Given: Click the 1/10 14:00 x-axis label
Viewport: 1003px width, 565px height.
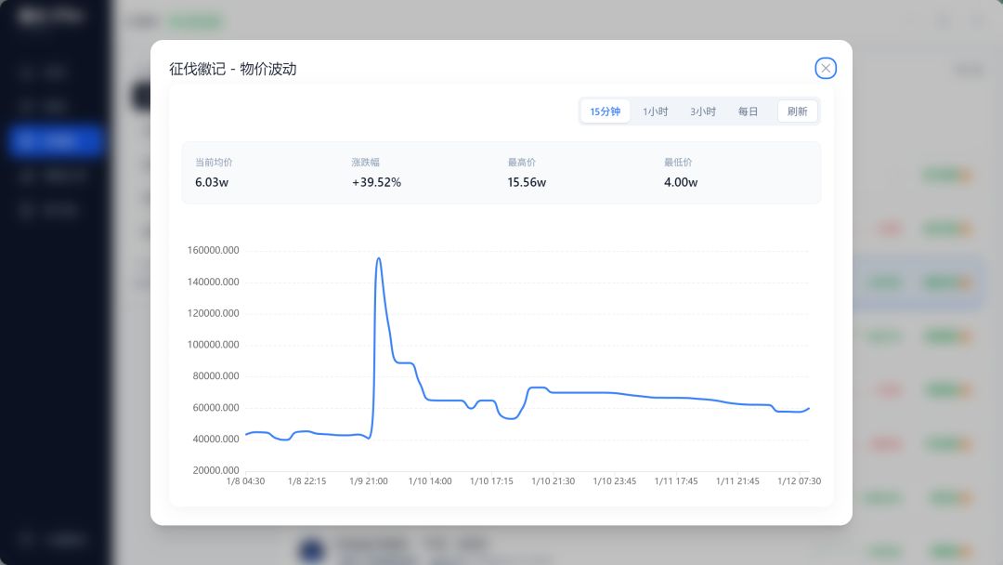Looking at the screenshot, I should tap(430, 481).
